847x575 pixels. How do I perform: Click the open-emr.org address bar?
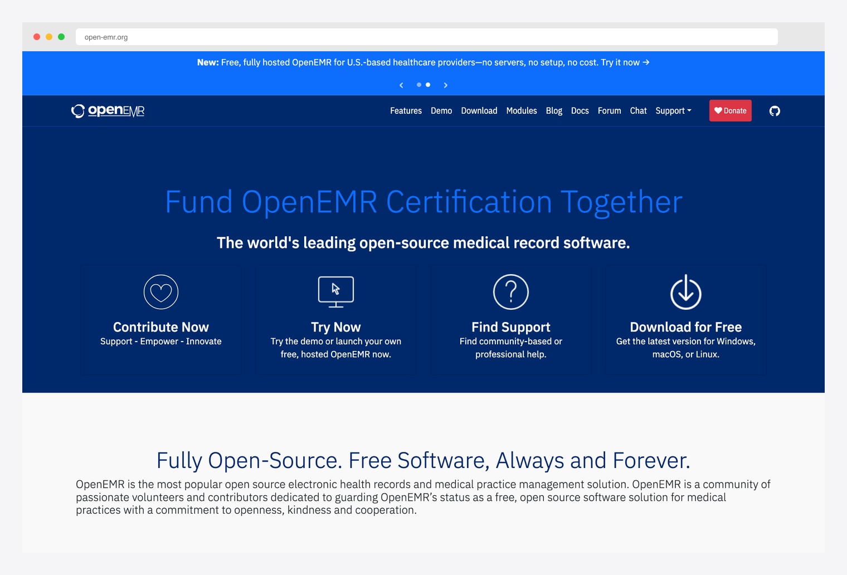tap(427, 37)
